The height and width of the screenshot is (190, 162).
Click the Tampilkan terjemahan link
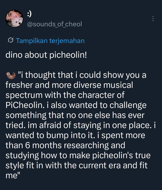click(50, 41)
